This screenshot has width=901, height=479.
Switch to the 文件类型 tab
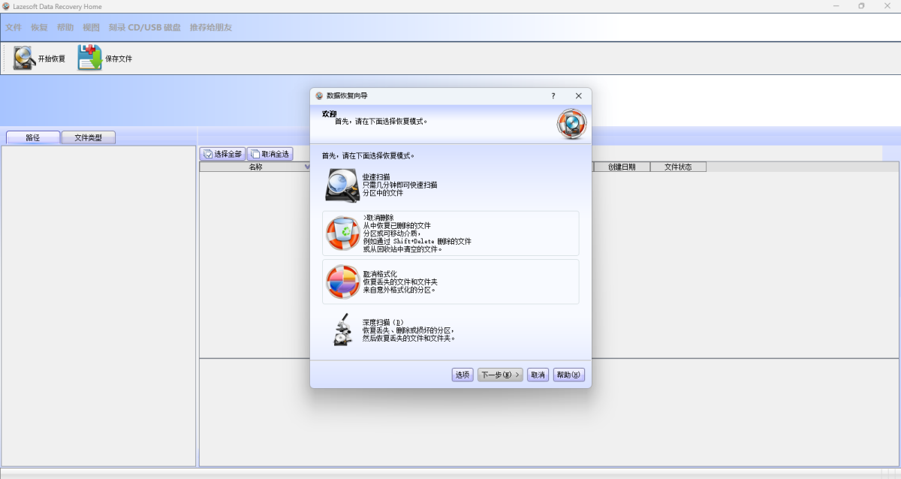(x=89, y=137)
